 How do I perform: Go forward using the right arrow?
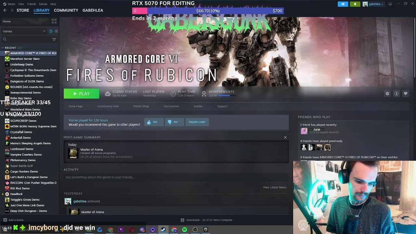point(12,10)
